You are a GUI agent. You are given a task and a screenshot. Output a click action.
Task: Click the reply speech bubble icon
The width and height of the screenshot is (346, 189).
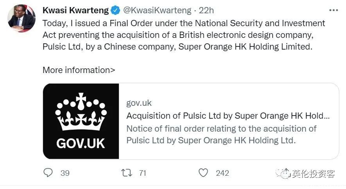(x=48, y=173)
